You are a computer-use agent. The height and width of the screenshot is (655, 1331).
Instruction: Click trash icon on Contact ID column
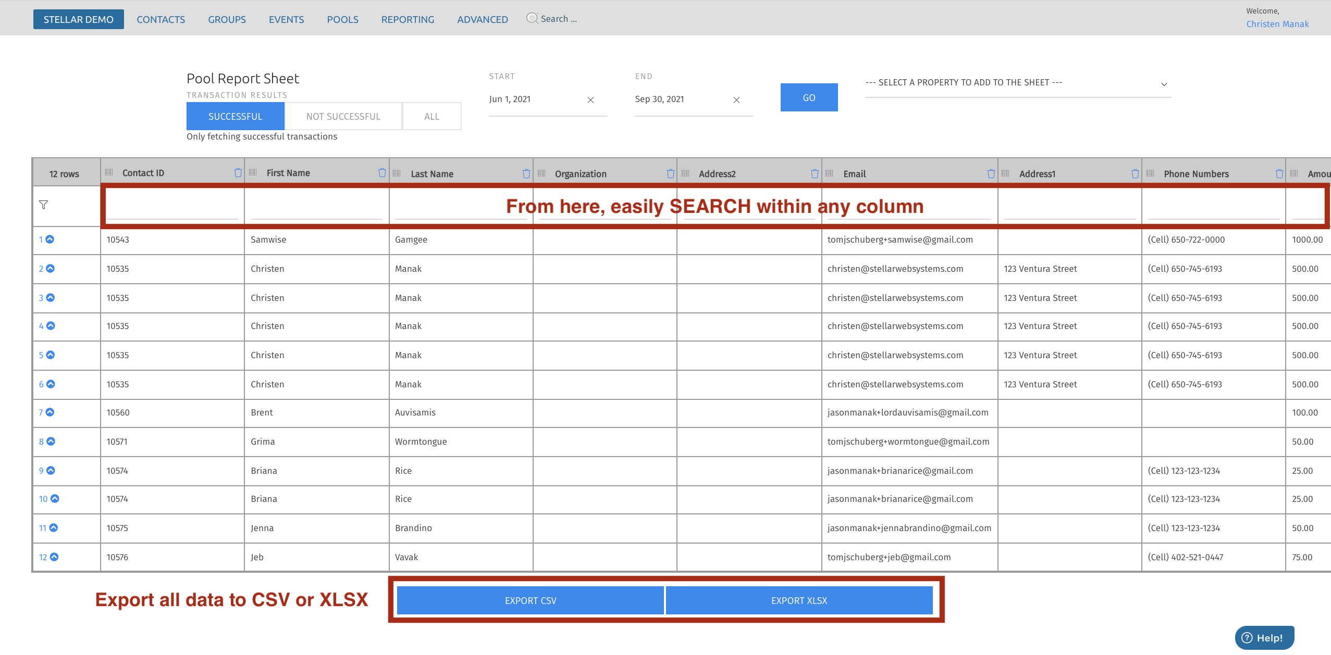[x=238, y=173]
